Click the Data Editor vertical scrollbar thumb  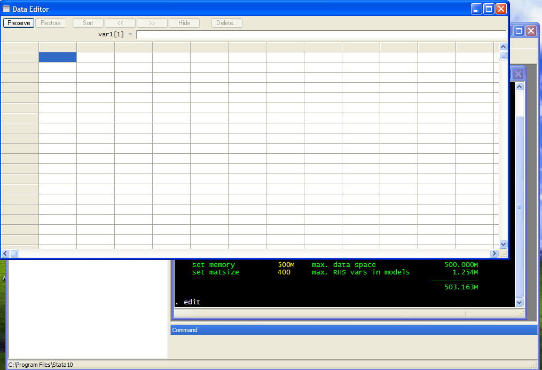tap(503, 56)
